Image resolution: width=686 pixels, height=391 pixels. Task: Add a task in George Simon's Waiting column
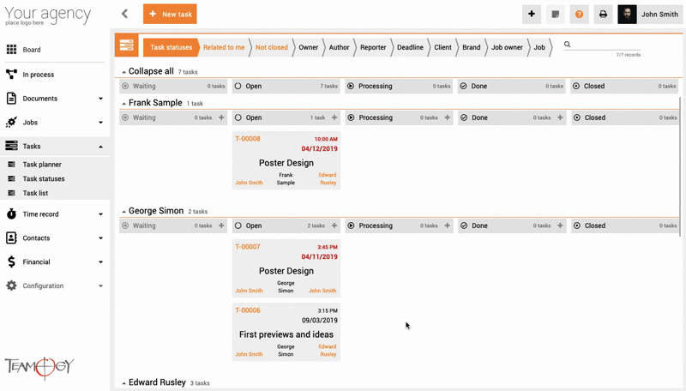221,226
